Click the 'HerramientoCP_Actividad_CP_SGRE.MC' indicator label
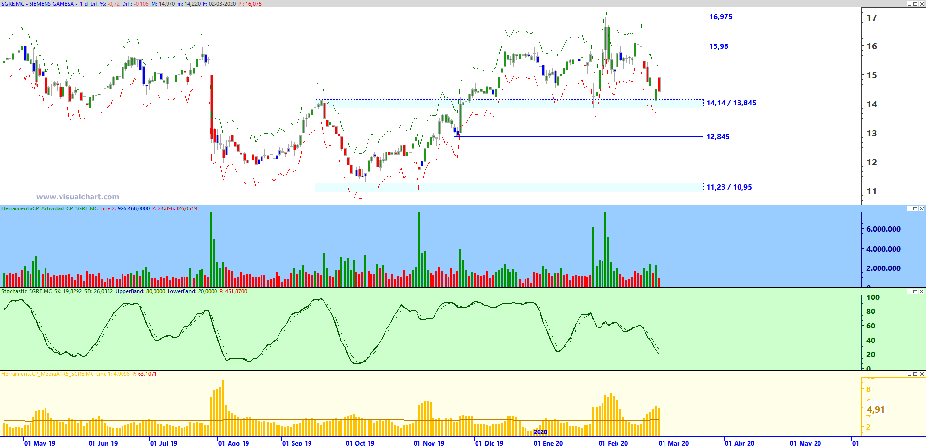 click(49, 208)
